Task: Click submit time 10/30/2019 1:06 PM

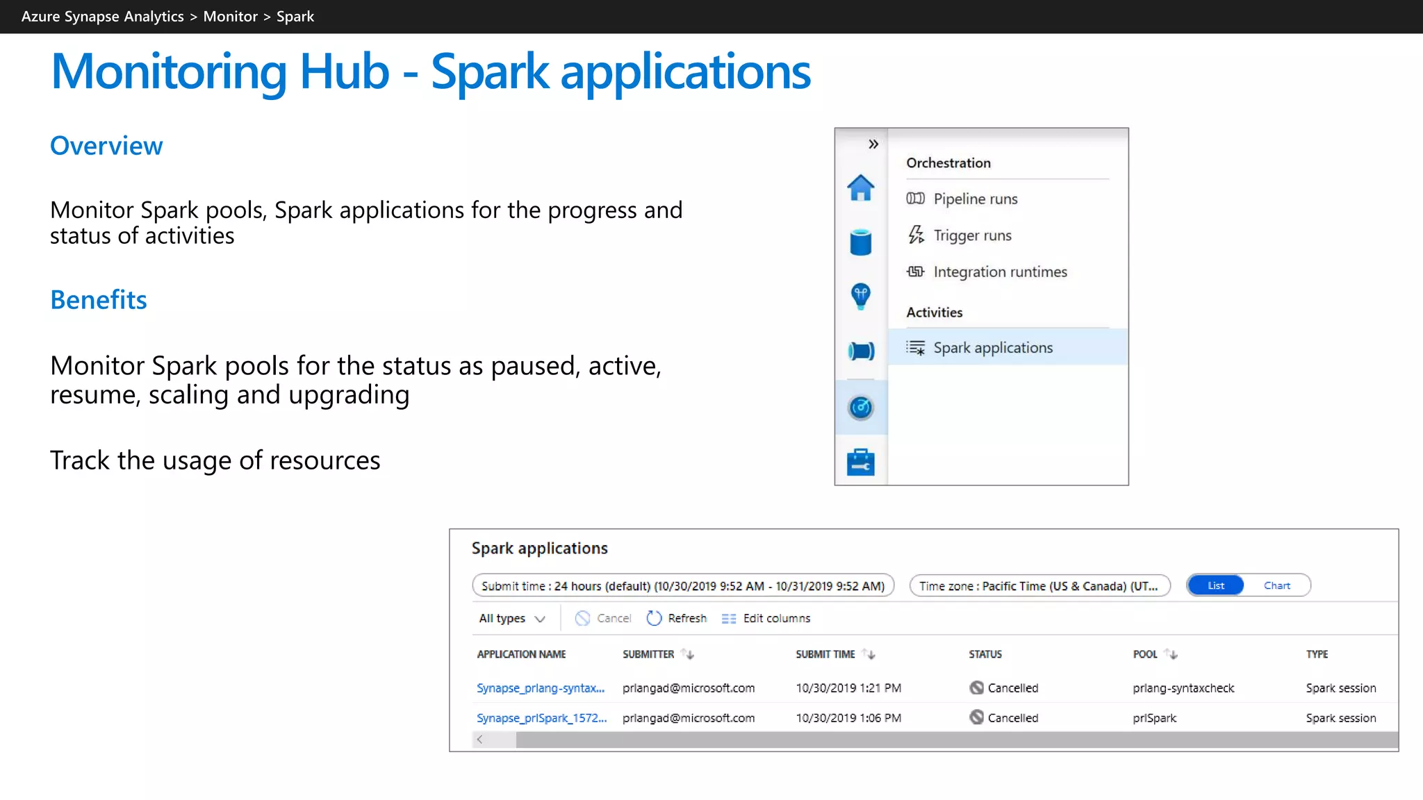Action: click(848, 718)
